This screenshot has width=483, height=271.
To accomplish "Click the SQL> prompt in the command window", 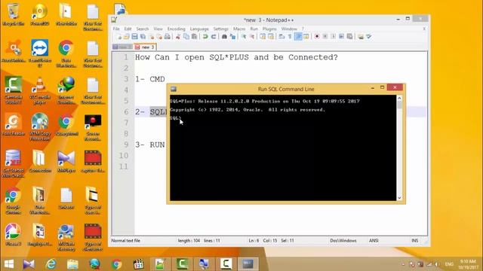I will click(x=175, y=118).
